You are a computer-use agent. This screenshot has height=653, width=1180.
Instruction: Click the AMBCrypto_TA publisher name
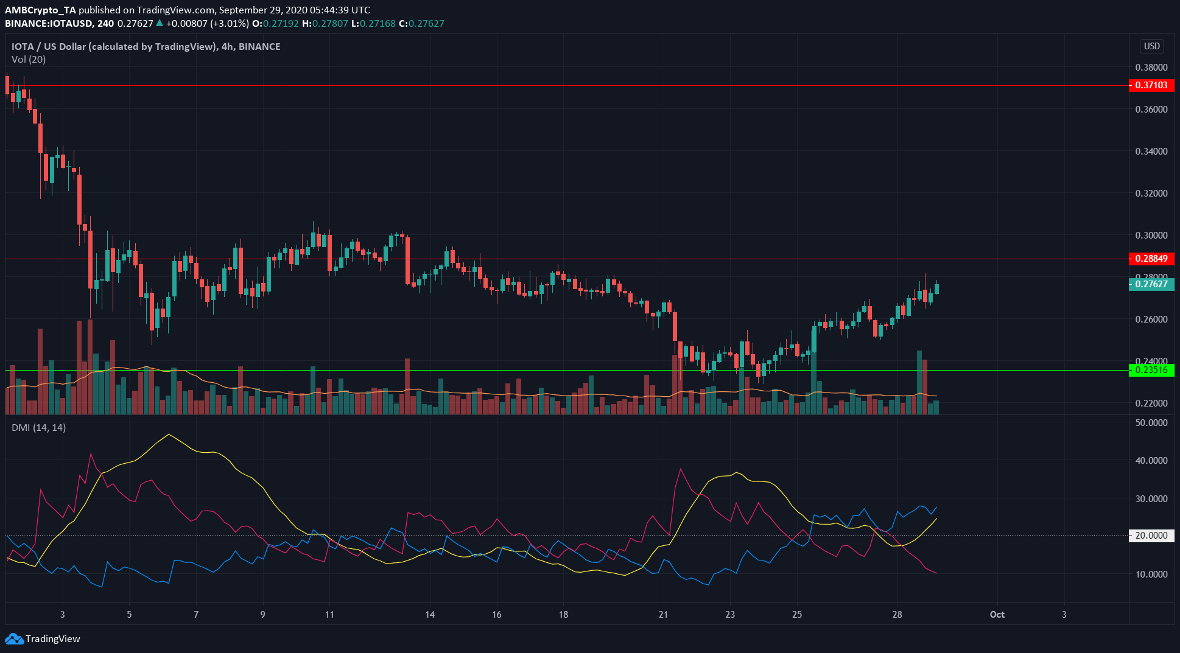coord(41,10)
